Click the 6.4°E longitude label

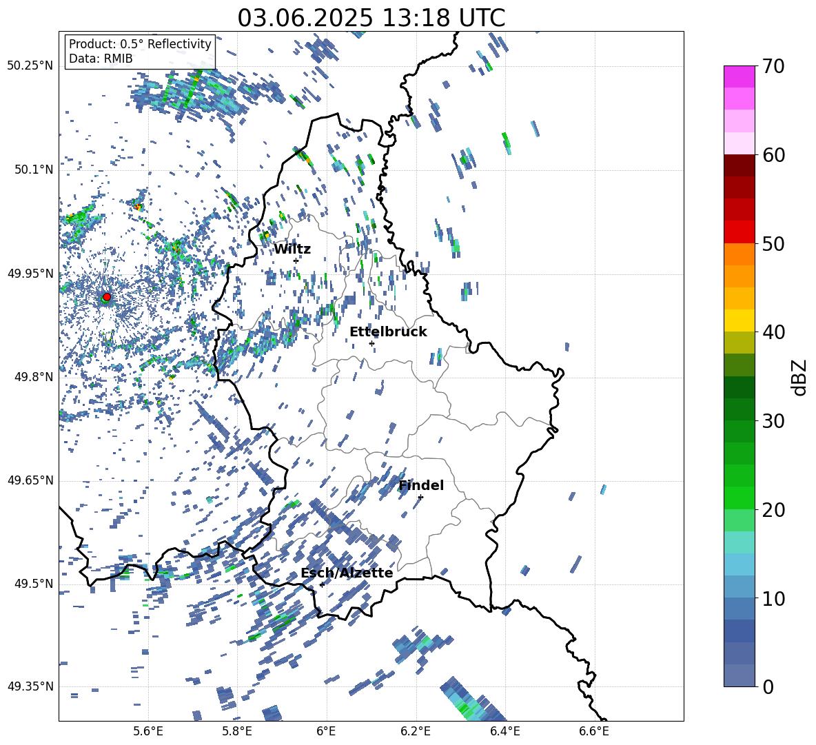(x=505, y=731)
